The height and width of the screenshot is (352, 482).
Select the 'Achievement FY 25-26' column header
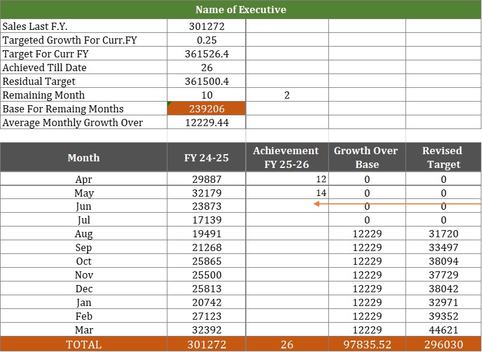[286, 158]
